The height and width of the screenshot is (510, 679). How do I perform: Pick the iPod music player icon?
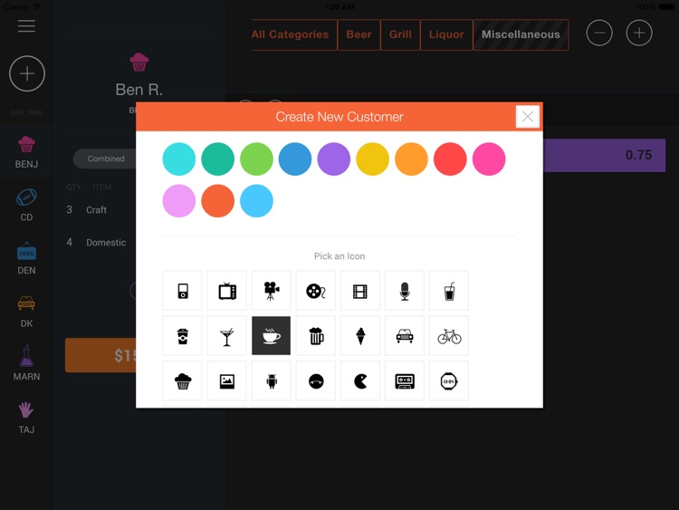tap(182, 291)
